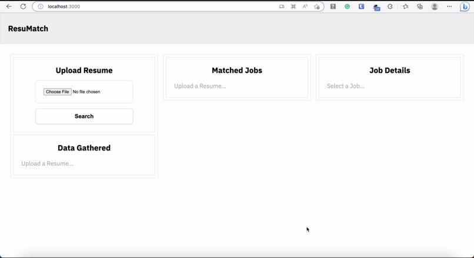The image size is (474, 258).
Task: Open the question mark extension icon
Action: coord(333,6)
